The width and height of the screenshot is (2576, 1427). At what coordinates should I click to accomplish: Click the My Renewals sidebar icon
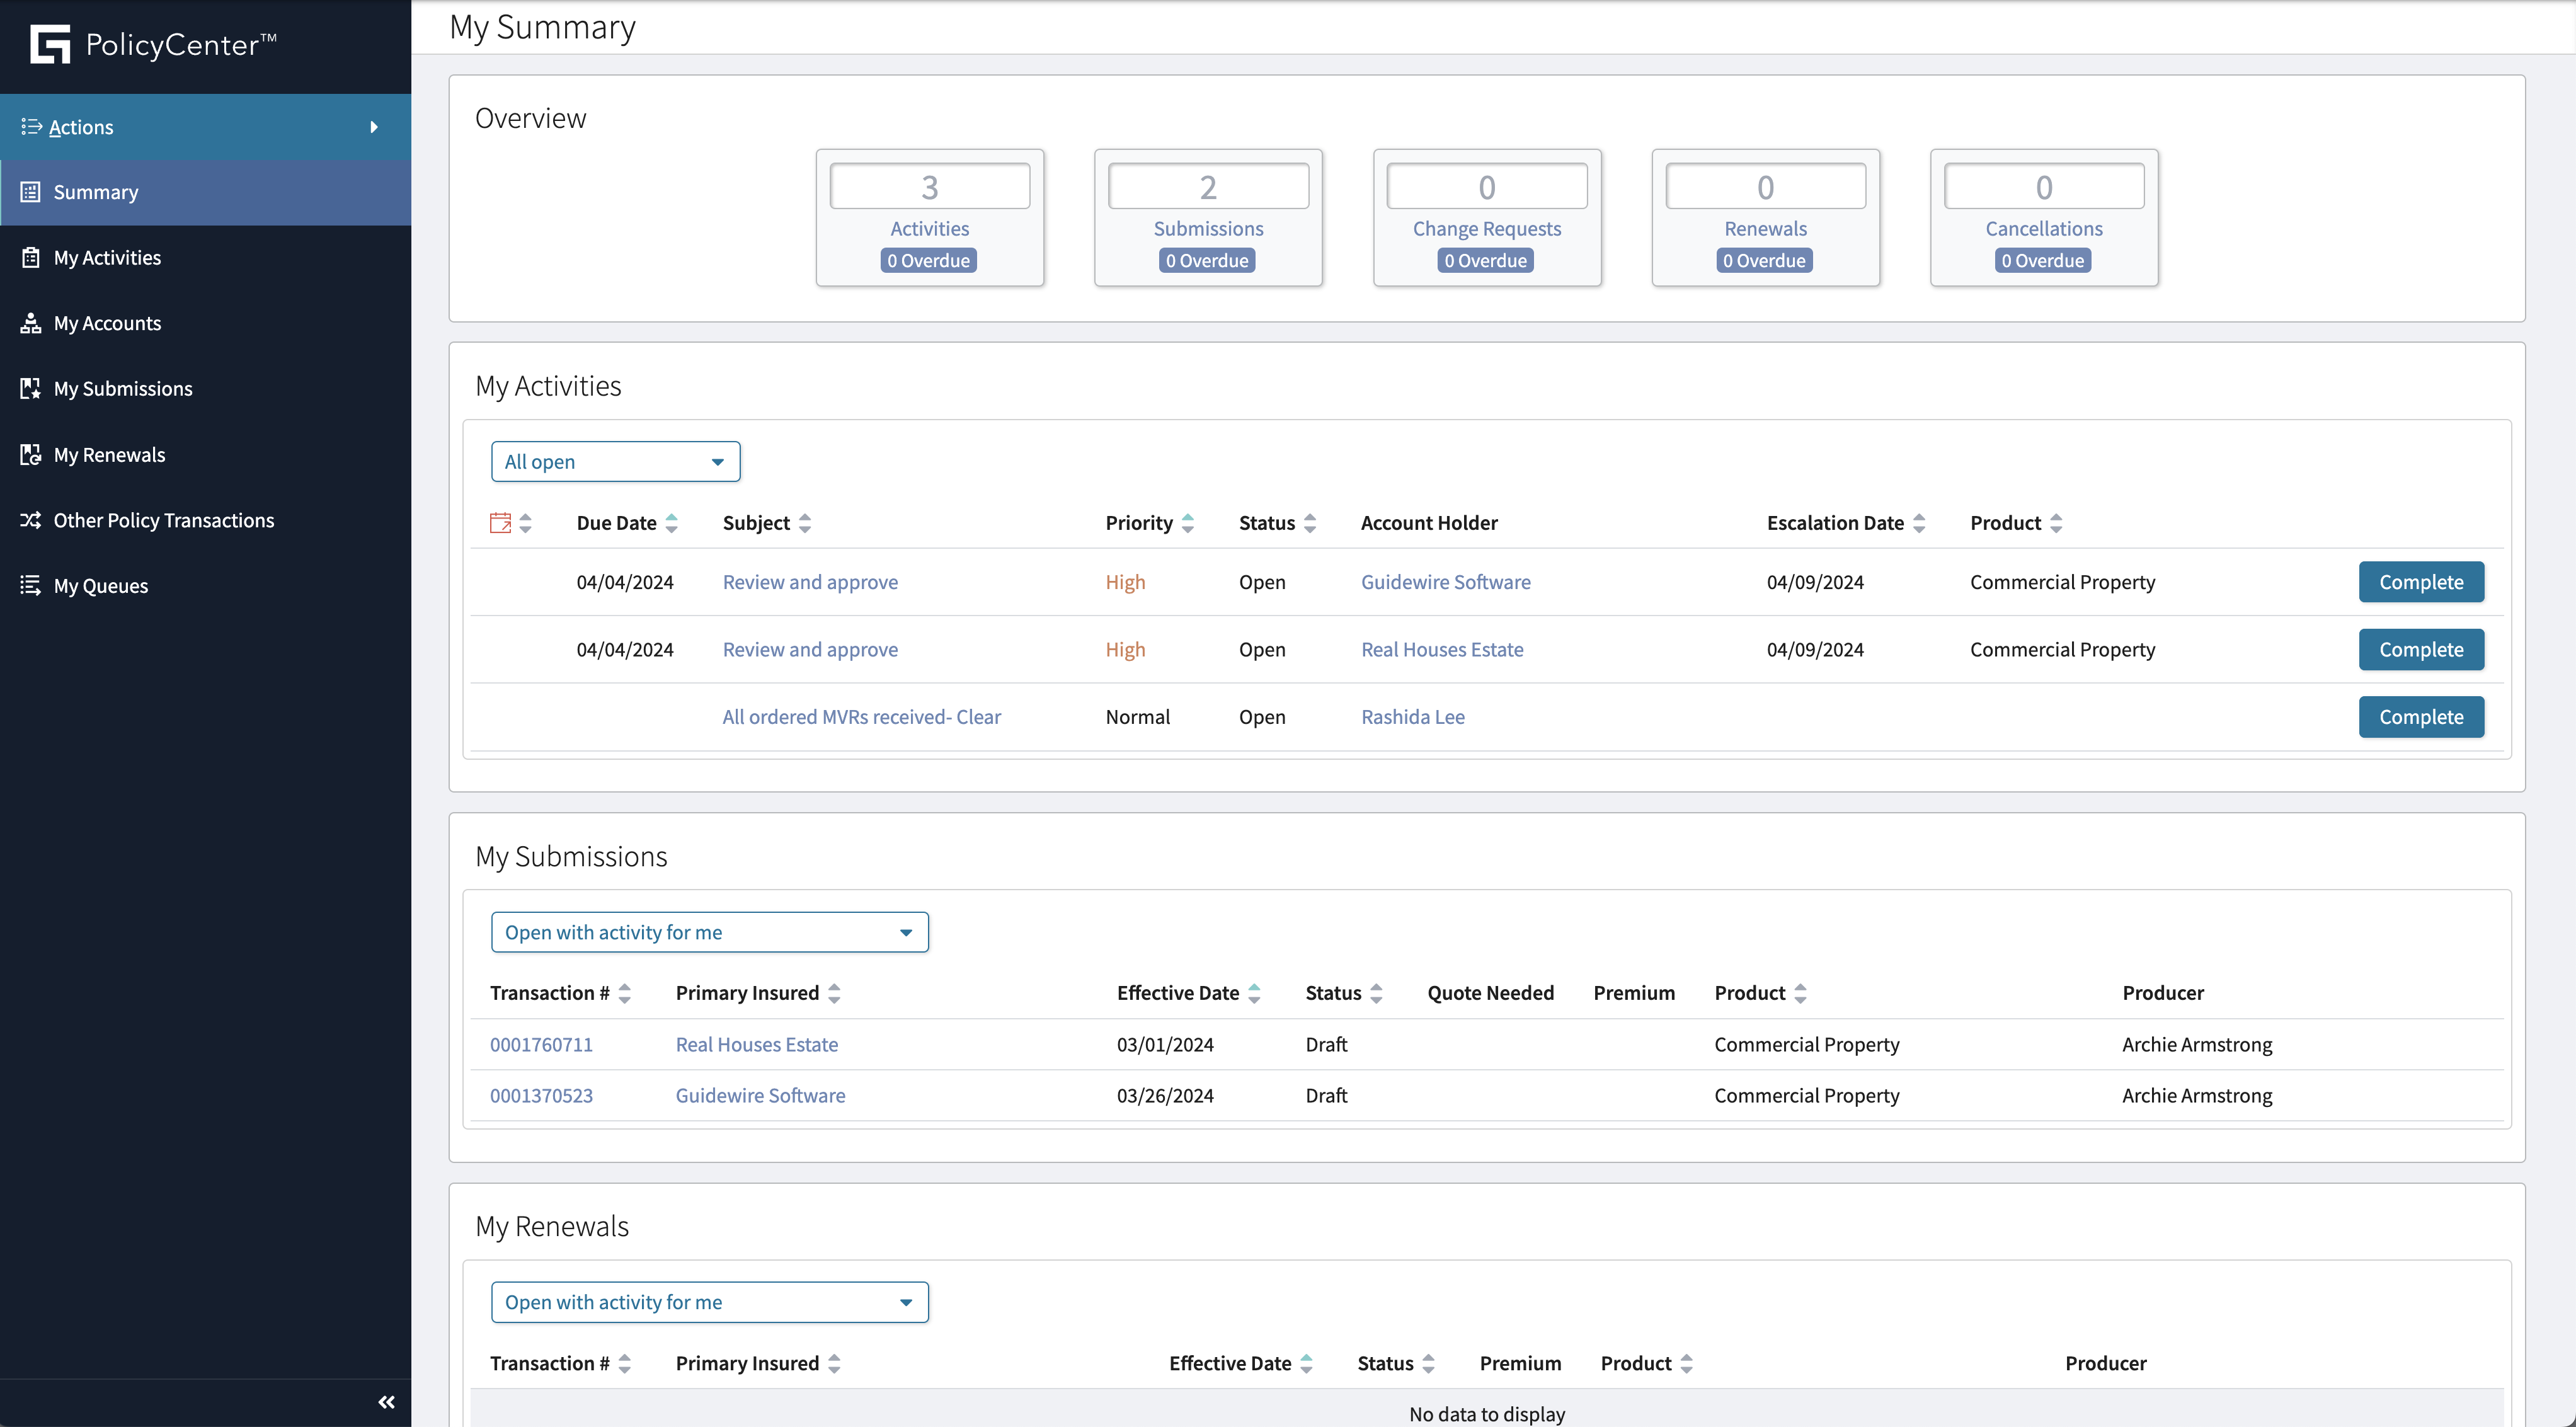coord(31,455)
